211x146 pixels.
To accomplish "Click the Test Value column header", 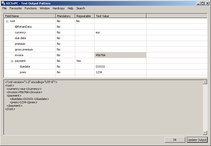I will 120,16.
